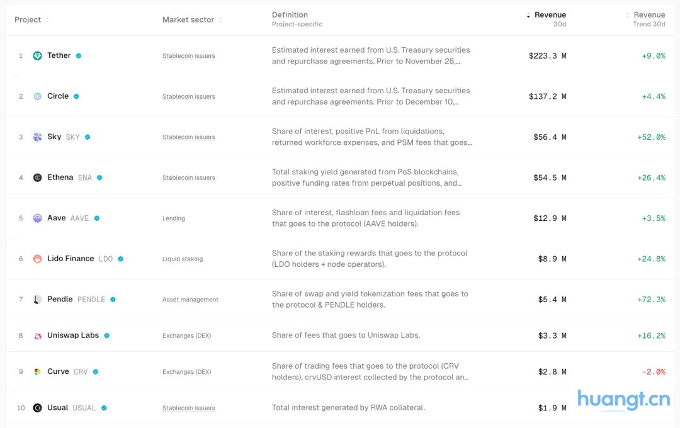Screen dimensions: 680x428
Task: Click the Circle project logo icon
Action: pos(37,96)
